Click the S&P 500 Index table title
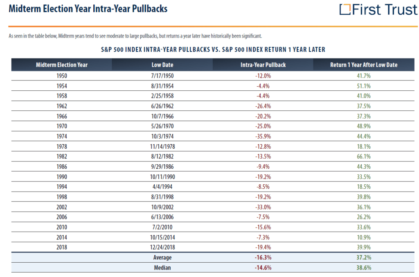419x277 pixels. (x=213, y=49)
